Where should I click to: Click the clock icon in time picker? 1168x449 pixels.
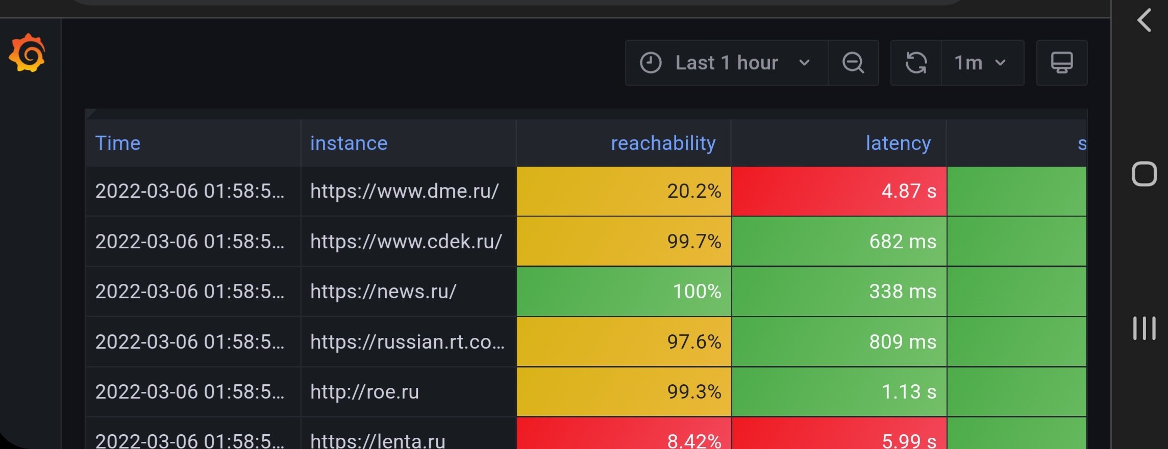(651, 63)
